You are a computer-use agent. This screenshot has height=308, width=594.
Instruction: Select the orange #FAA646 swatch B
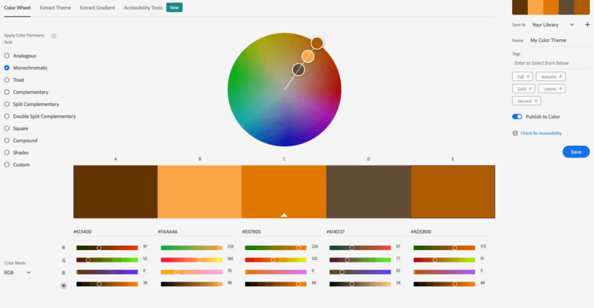pyautogui.click(x=200, y=192)
